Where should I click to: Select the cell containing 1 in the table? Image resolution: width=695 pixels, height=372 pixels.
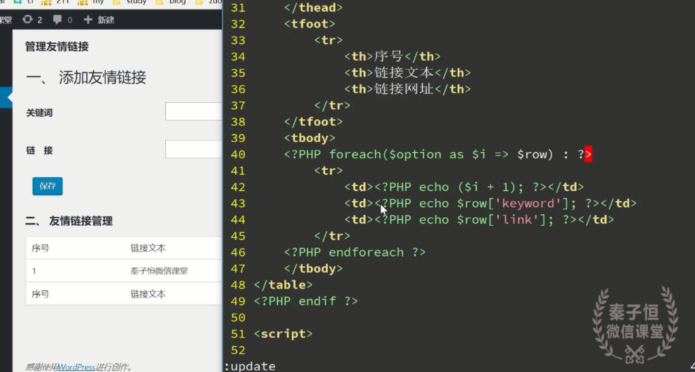[34, 271]
